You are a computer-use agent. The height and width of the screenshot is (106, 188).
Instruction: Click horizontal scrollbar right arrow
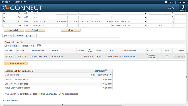point(184,105)
